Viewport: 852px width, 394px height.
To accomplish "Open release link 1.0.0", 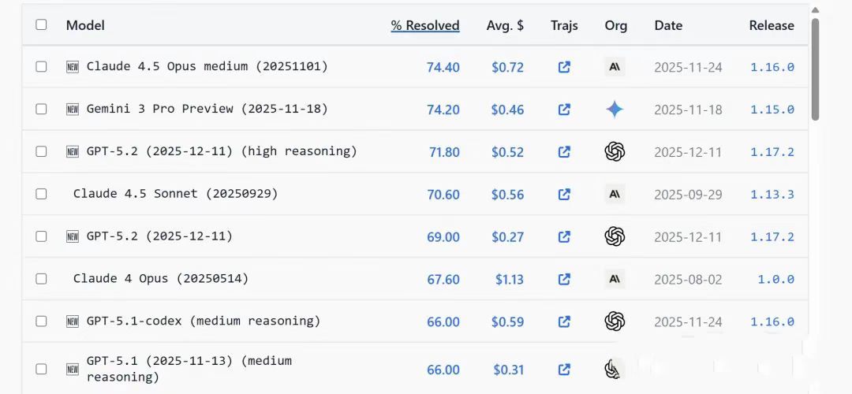I will [x=776, y=279].
